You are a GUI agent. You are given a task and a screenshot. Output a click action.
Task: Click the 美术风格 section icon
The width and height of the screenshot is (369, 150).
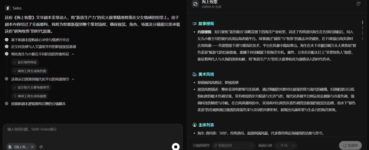click(x=195, y=74)
